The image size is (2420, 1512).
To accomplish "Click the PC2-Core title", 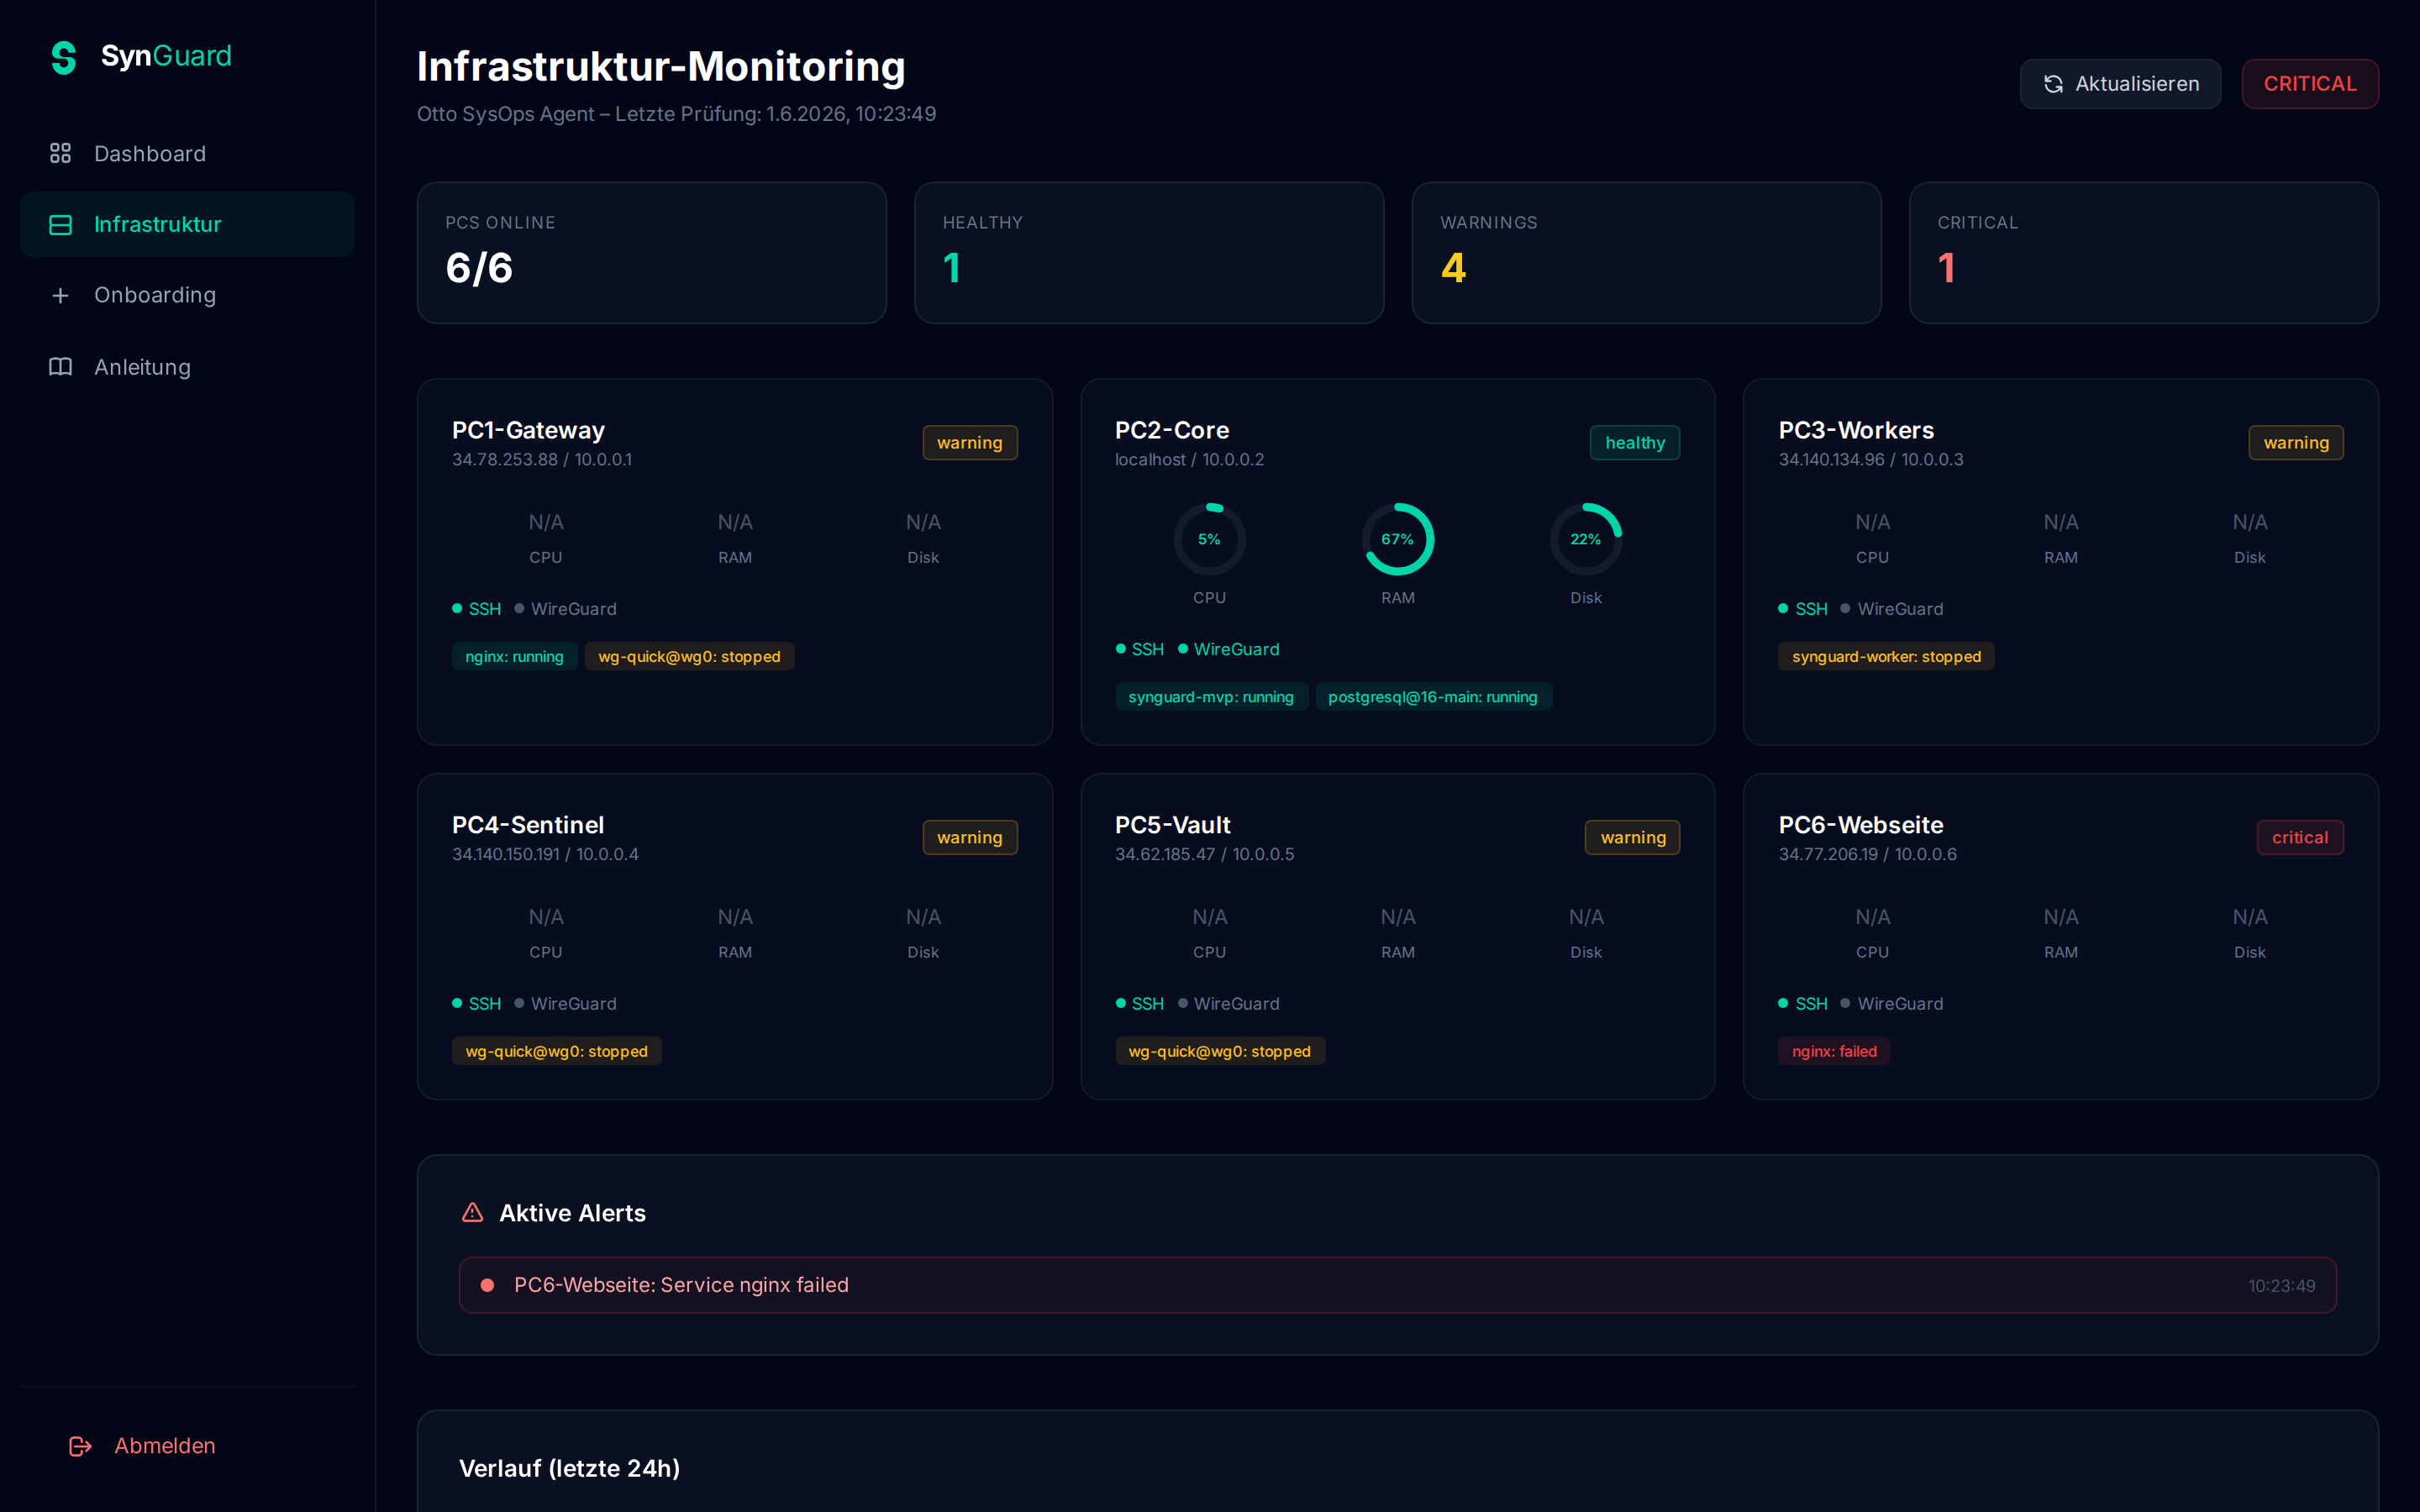I will click(x=1172, y=430).
